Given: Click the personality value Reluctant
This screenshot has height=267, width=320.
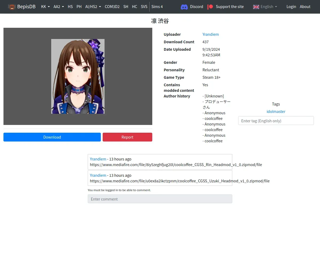Looking at the screenshot, I should (x=211, y=70).
